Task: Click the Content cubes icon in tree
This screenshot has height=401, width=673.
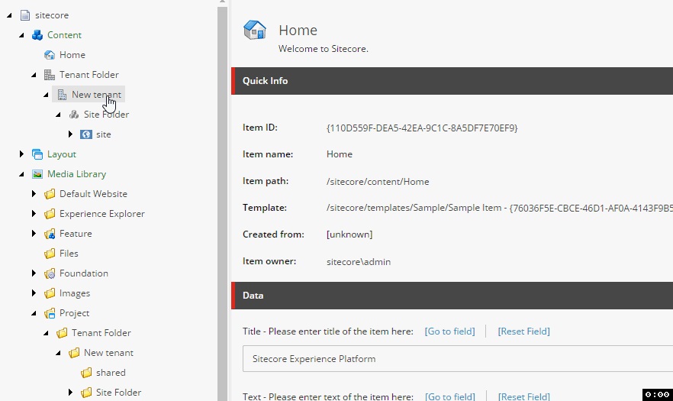Action: (37, 35)
